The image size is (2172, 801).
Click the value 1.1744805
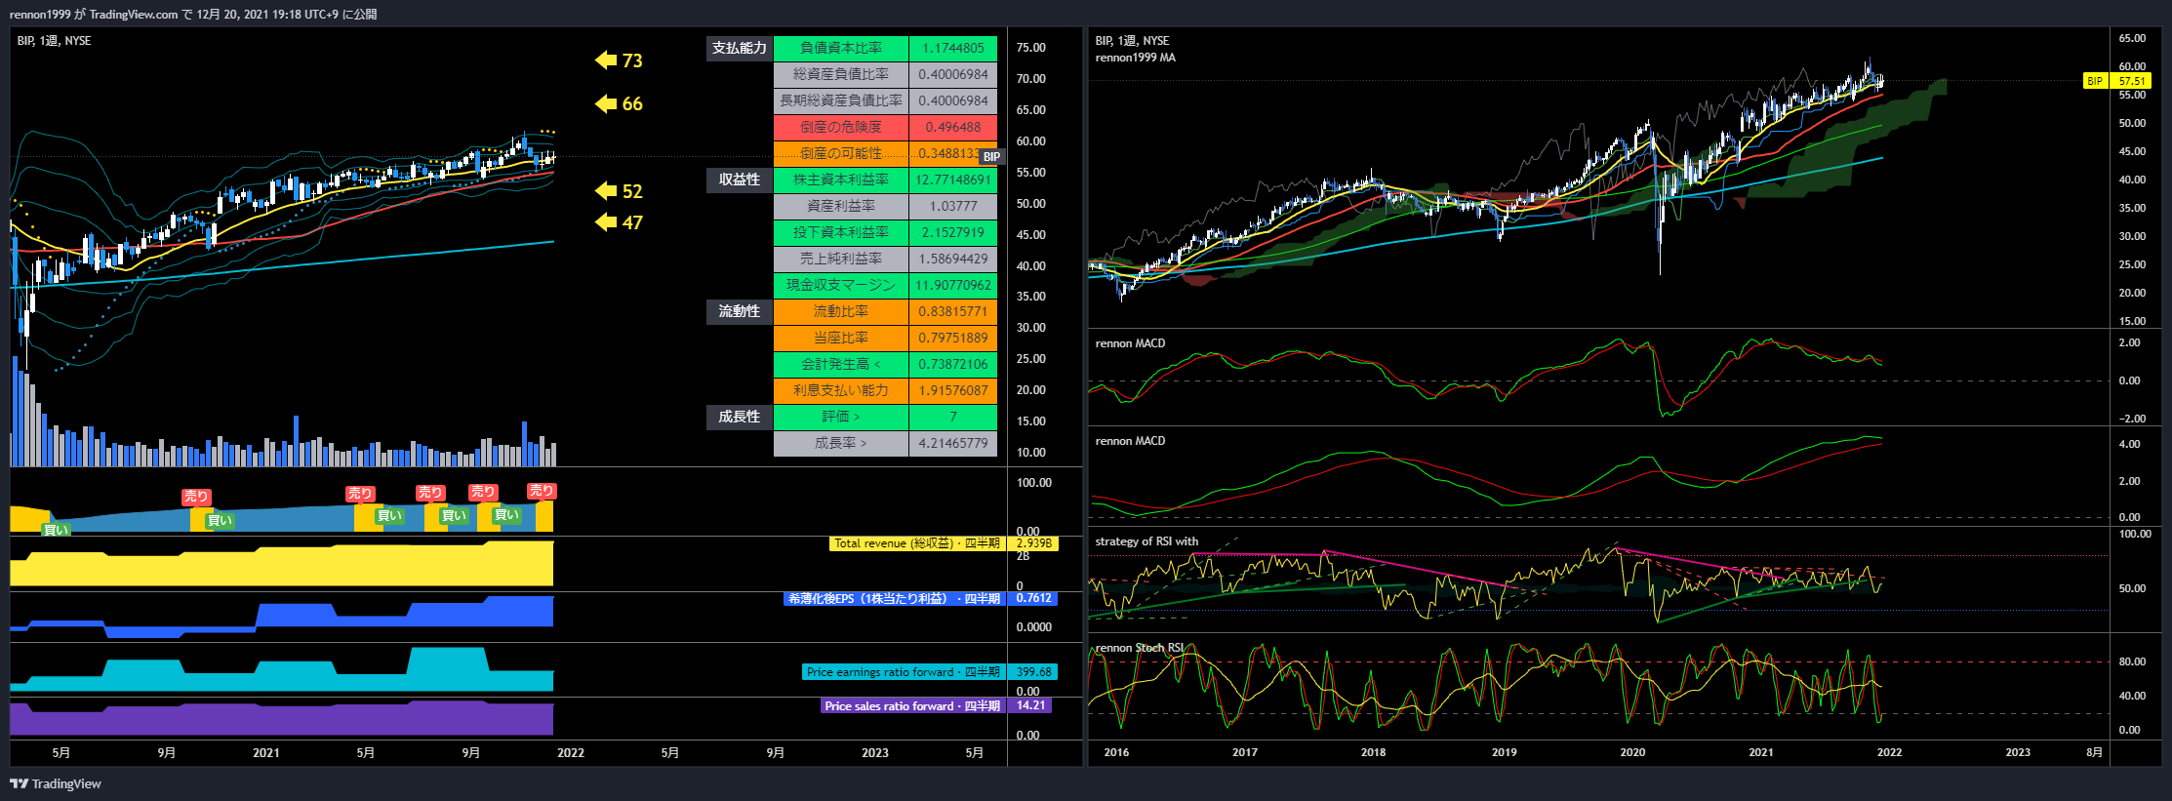[953, 48]
